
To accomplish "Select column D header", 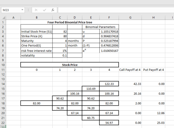I will point(75,17).
